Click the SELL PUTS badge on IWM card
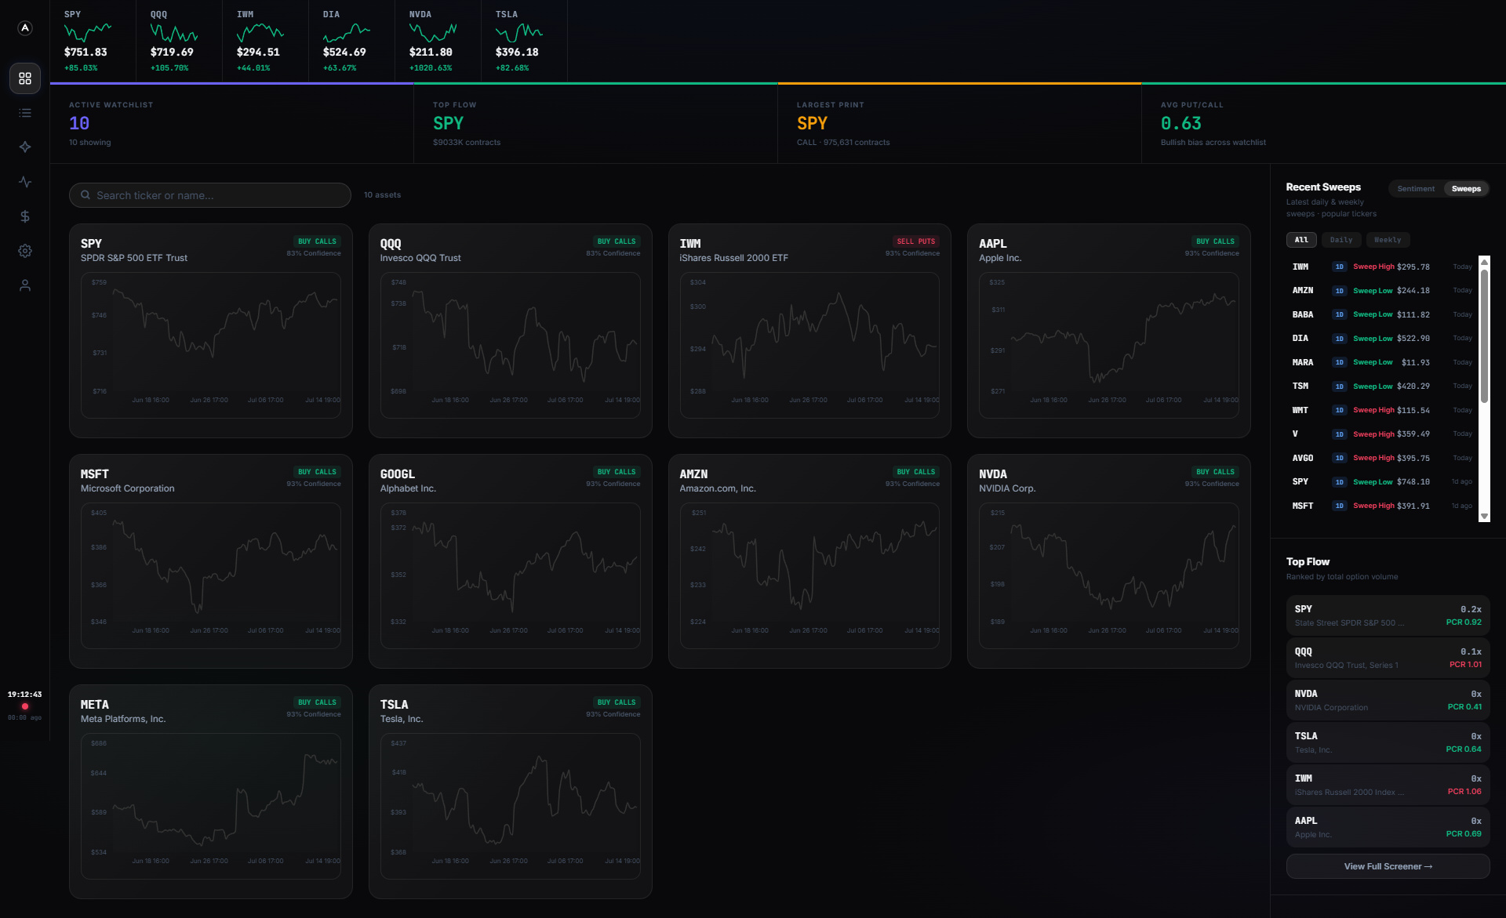The width and height of the screenshot is (1506, 918). coord(915,241)
